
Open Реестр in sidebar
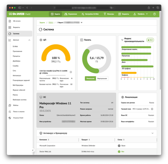click(15, 95)
